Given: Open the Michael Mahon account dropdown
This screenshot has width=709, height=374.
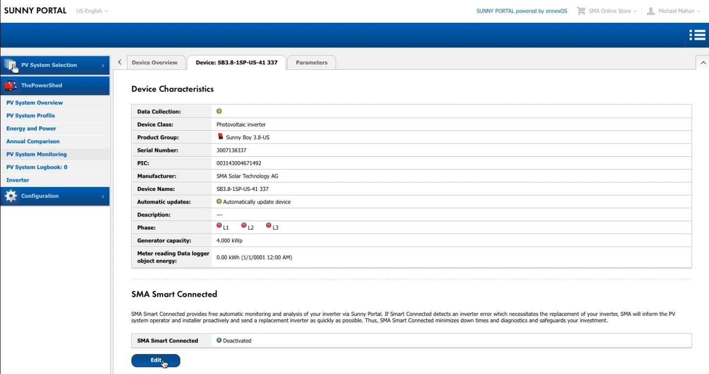Looking at the screenshot, I should click(x=679, y=11).
